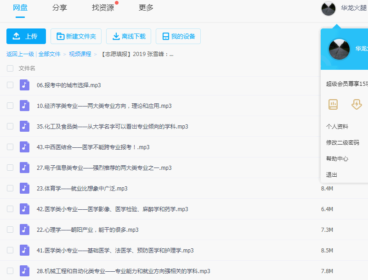Click the 7.3M size of the 22.心理学 file
368x280 pixels.
coord(327,230)
